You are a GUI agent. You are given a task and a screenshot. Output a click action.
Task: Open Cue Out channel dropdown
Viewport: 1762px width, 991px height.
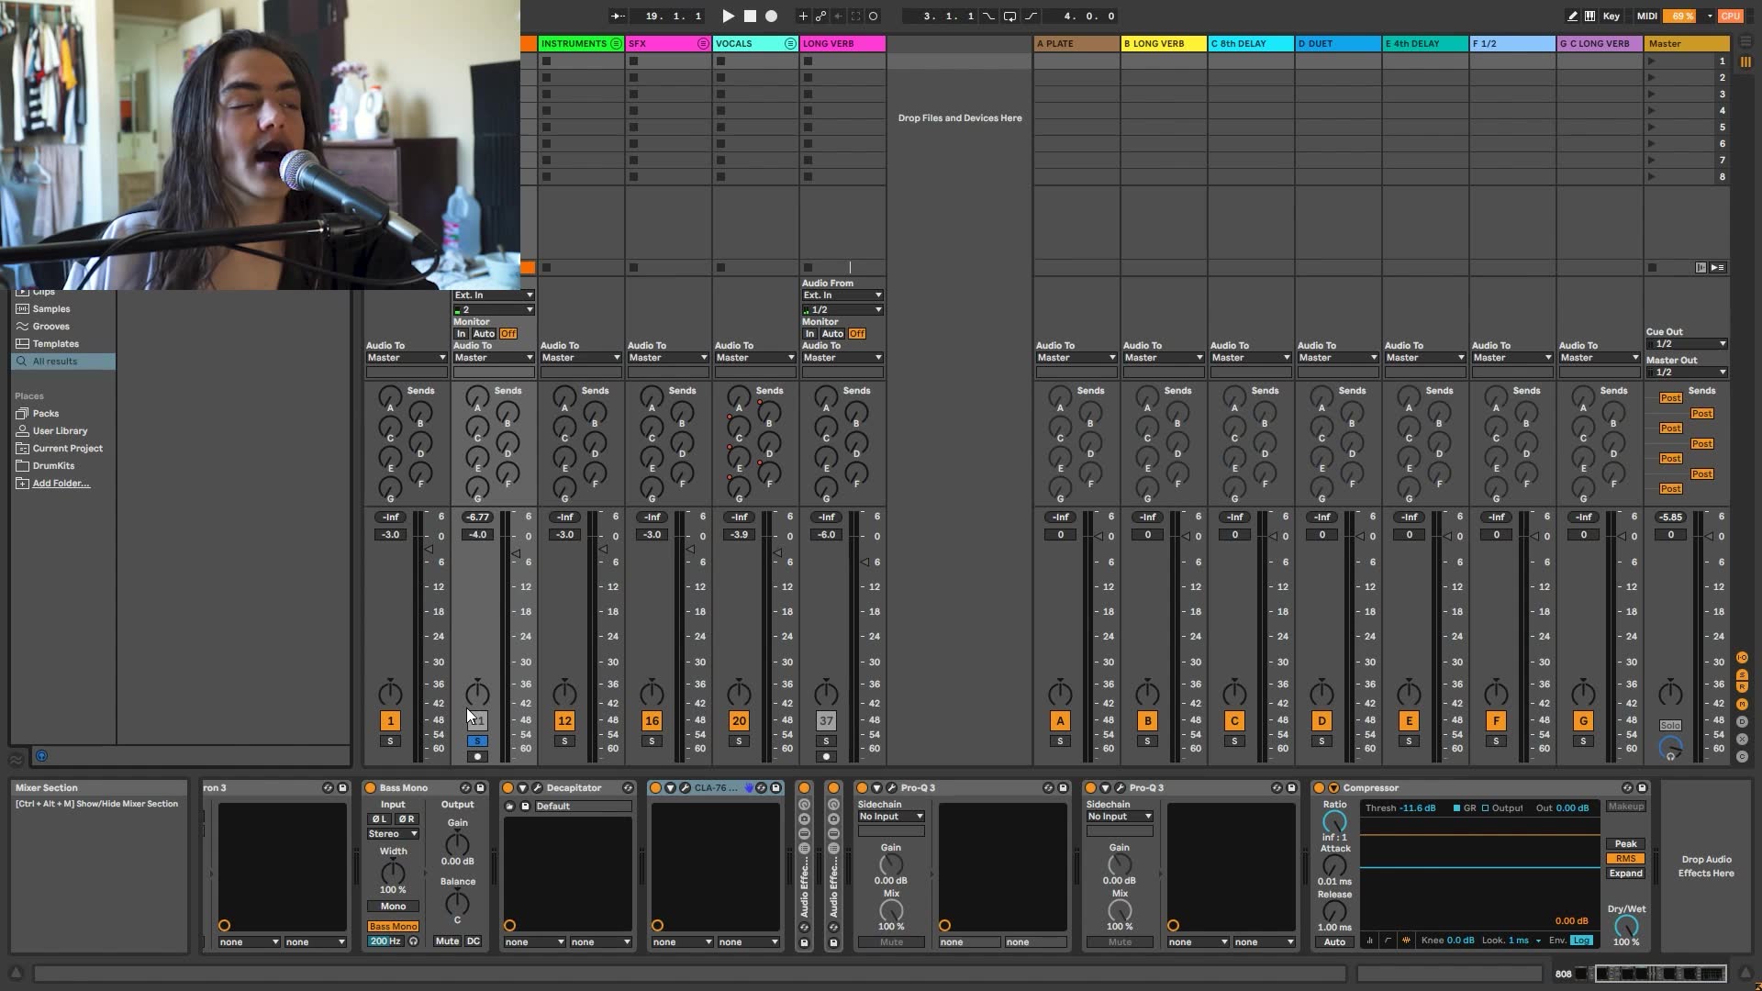(1687, 344)
